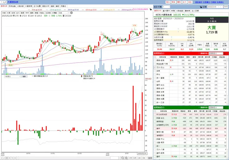229x160 pixels.
Task: Select the 1年 range button
Action: click(139, 158)
